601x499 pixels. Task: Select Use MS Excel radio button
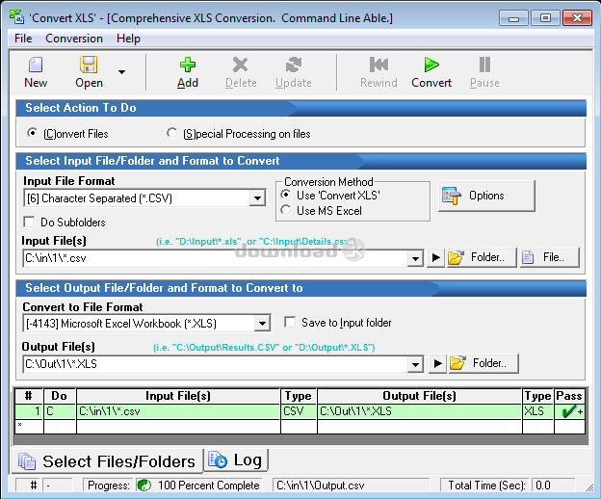285,210
